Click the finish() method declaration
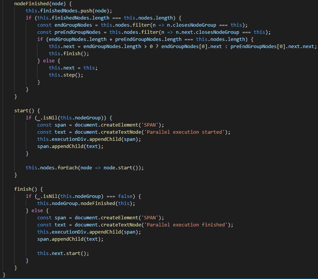 (x=28, y=189)
